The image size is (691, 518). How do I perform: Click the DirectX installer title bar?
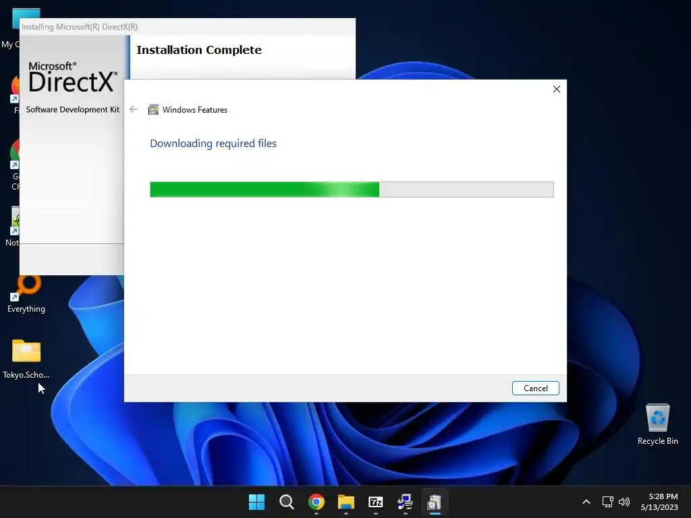188,27
